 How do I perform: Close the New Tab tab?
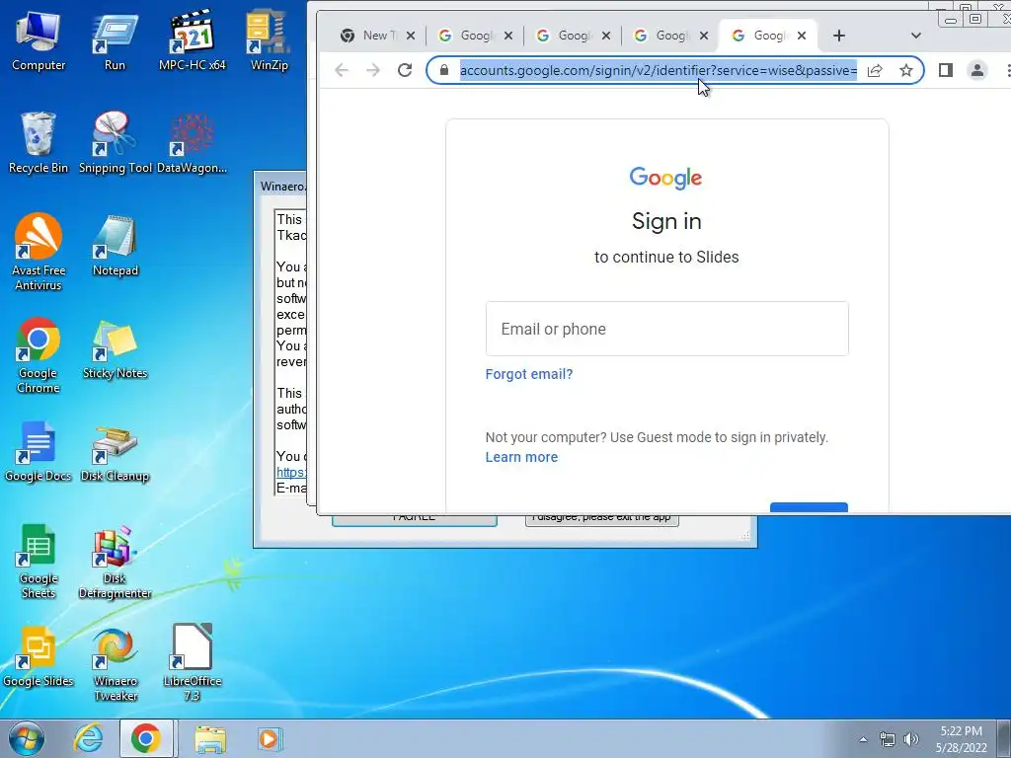point(411,36)
